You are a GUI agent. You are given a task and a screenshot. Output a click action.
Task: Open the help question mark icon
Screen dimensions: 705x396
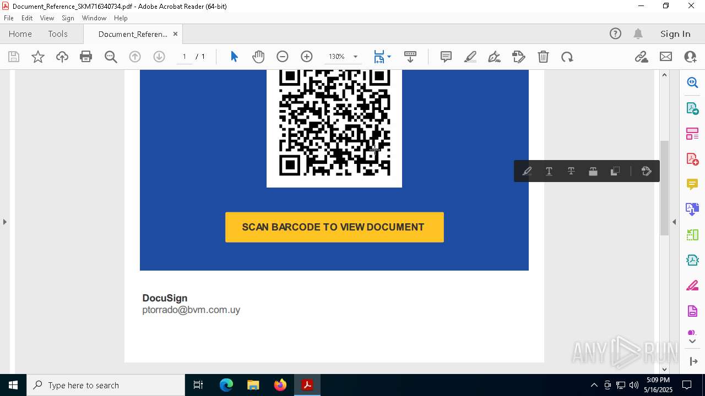point(615,34)
